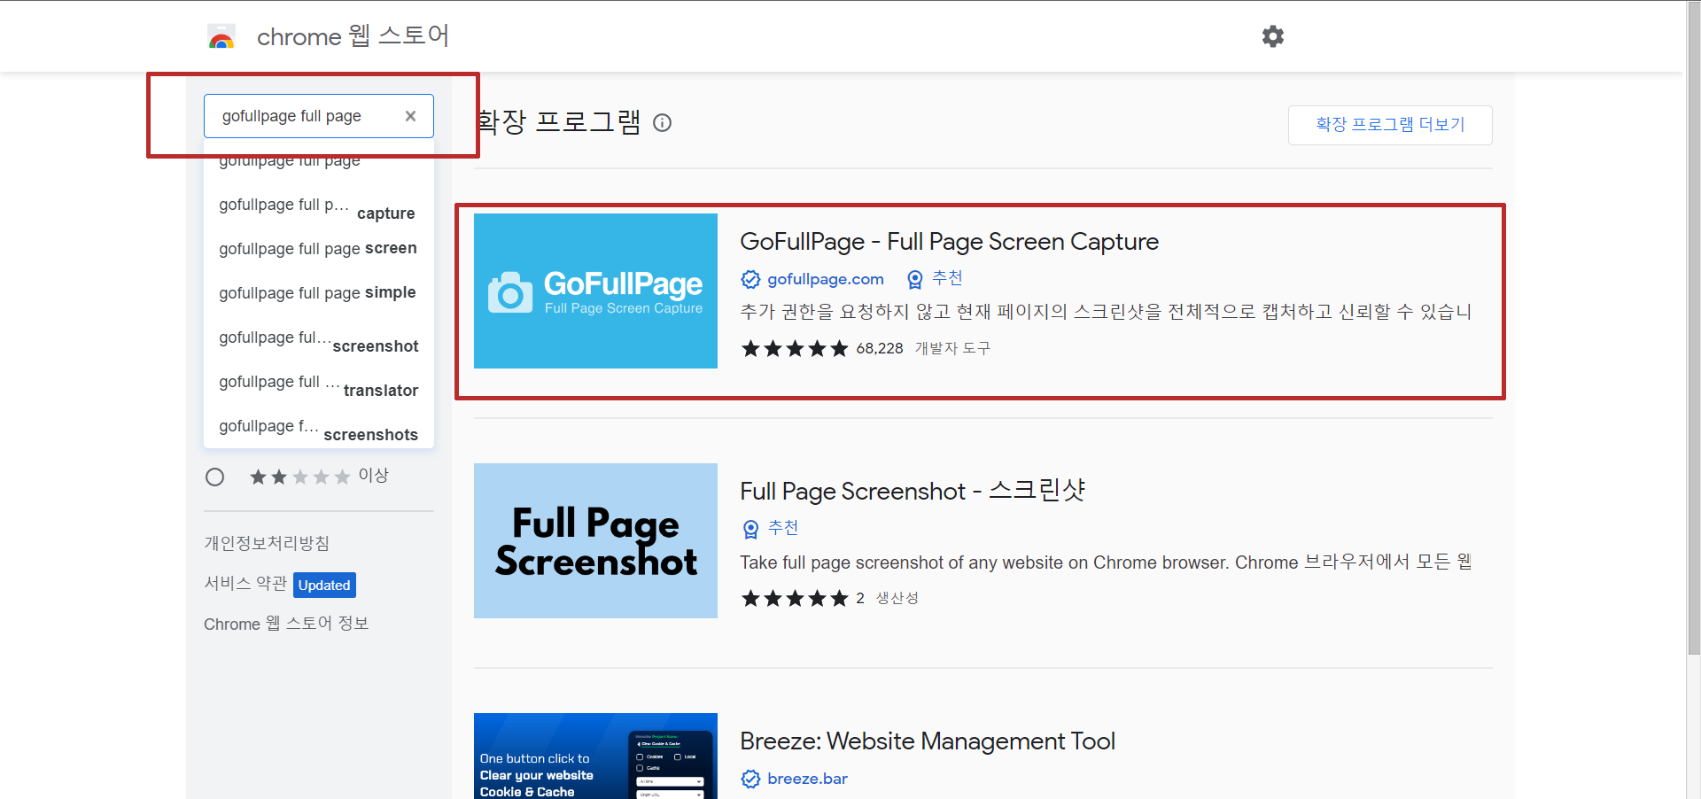The height and width of the screenshot is (799, 1701).
Task: Select suggestion 'gofullpage full page capture'
Action: [x=317, y=210]
